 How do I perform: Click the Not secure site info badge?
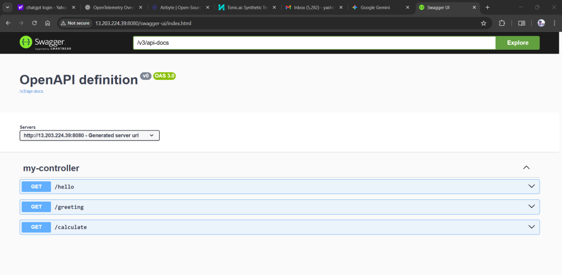75,23
